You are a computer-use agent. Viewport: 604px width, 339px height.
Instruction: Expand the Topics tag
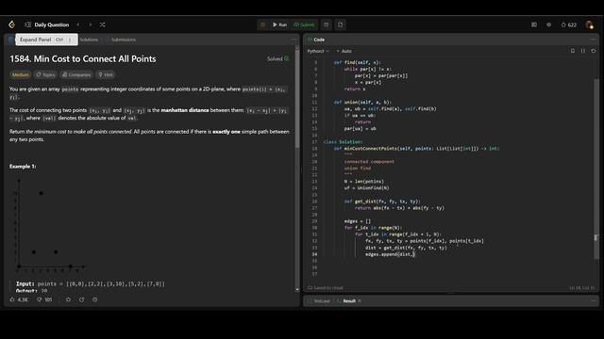[x=45, y=74]
